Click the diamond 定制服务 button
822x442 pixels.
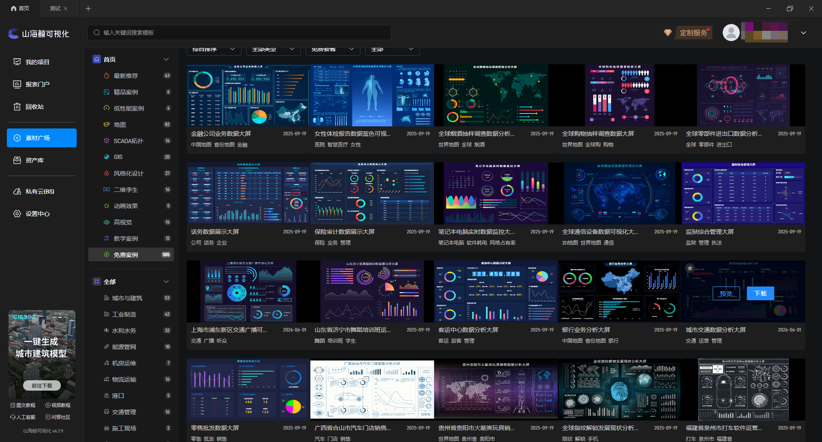click(688, 33)
